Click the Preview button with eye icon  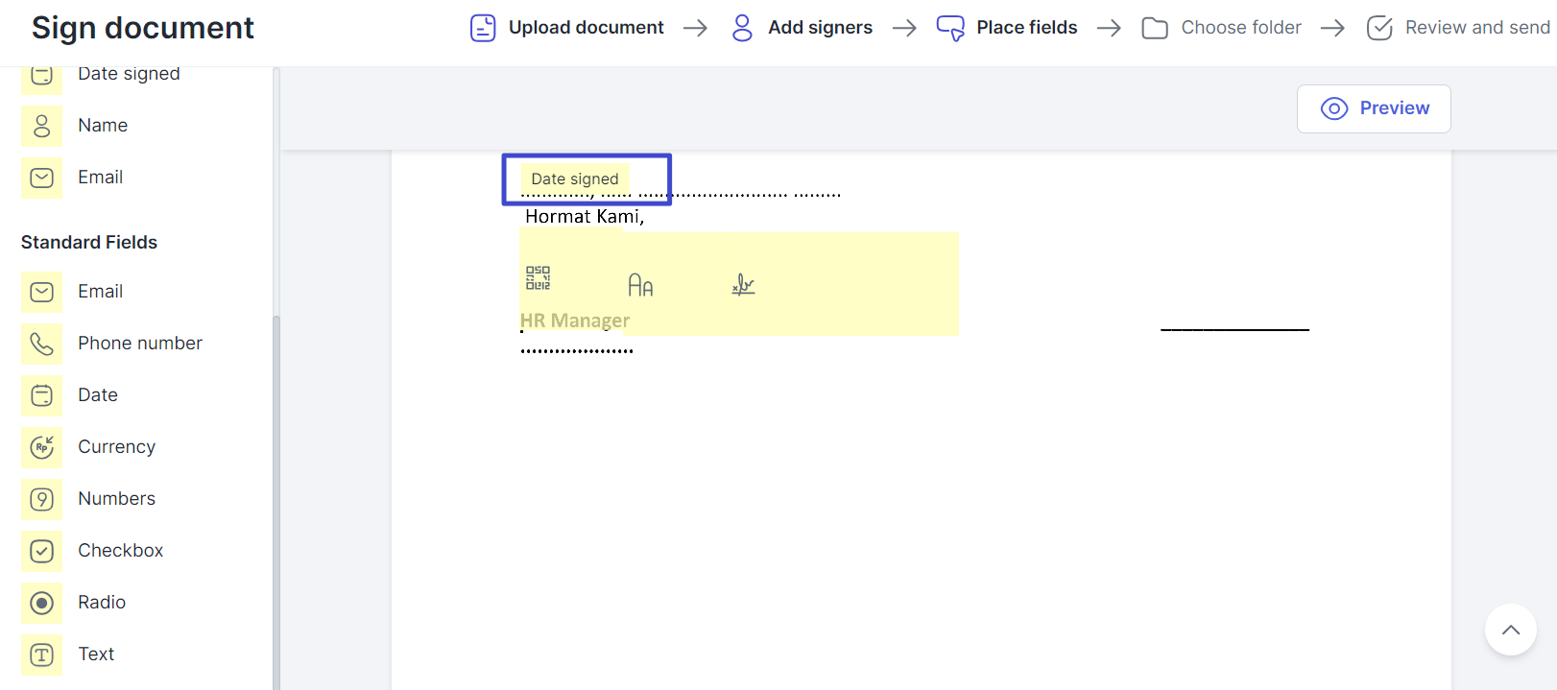coord(1374,108)
